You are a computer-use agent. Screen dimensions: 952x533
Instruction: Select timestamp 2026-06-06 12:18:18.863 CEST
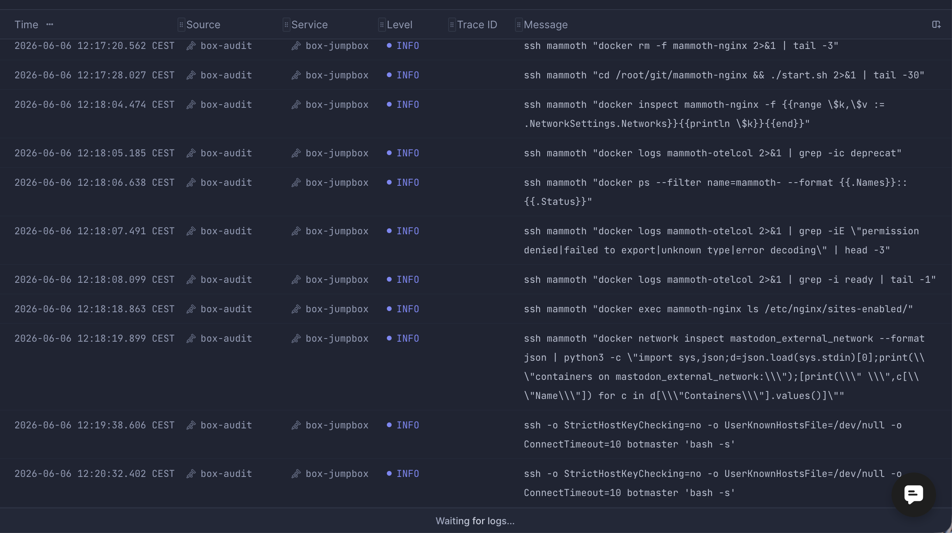pyautogui.click(x=95, y=309)
